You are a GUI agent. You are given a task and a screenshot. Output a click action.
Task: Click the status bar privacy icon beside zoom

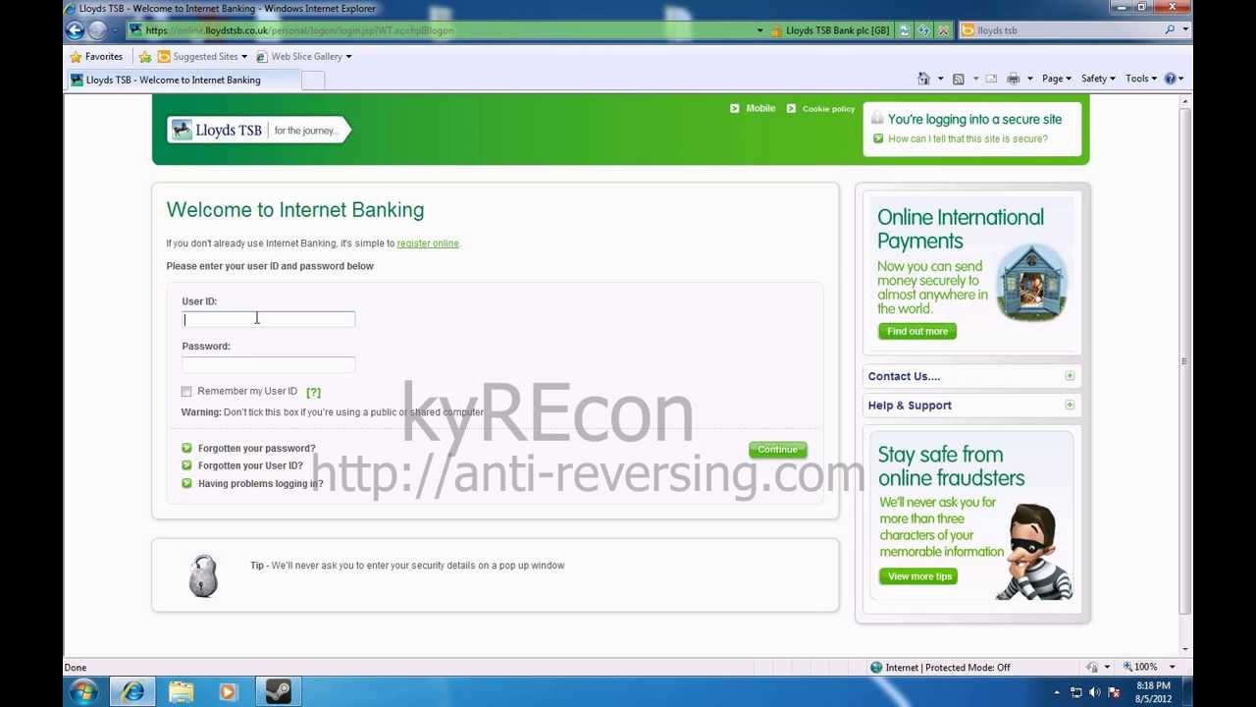(x=1093, y=668)
